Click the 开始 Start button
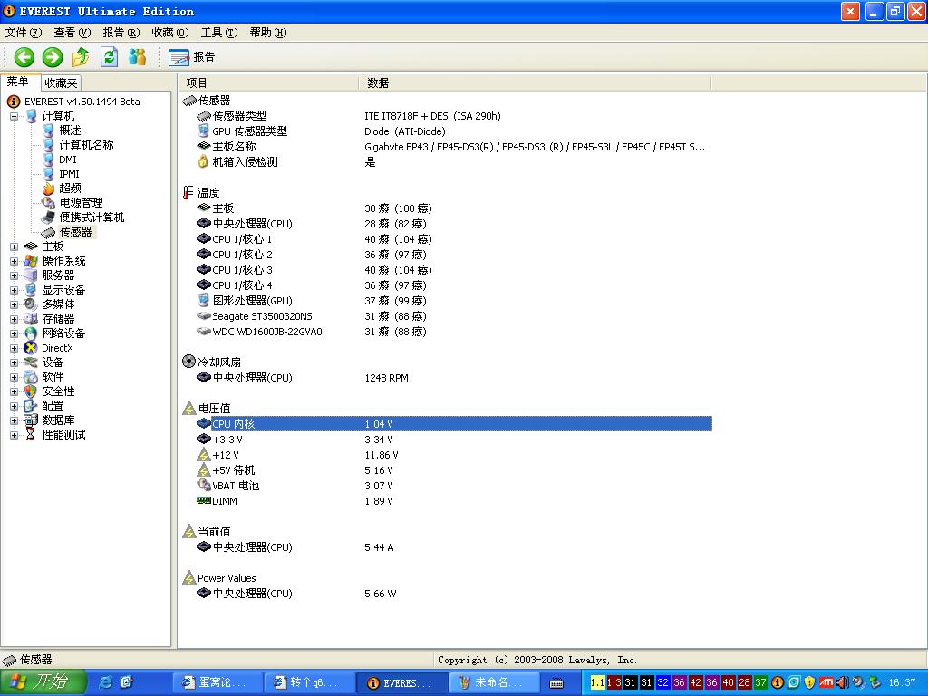 43,682
